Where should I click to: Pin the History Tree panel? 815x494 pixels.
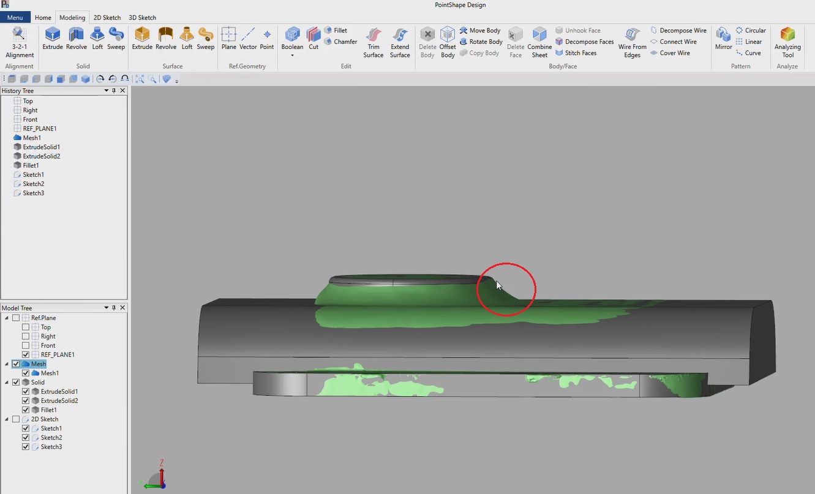pyautogui.click(x=114, y=91)
